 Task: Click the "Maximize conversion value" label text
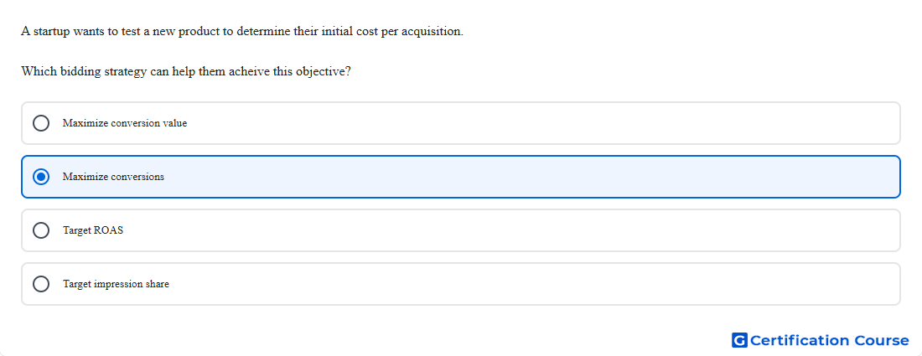125,123
